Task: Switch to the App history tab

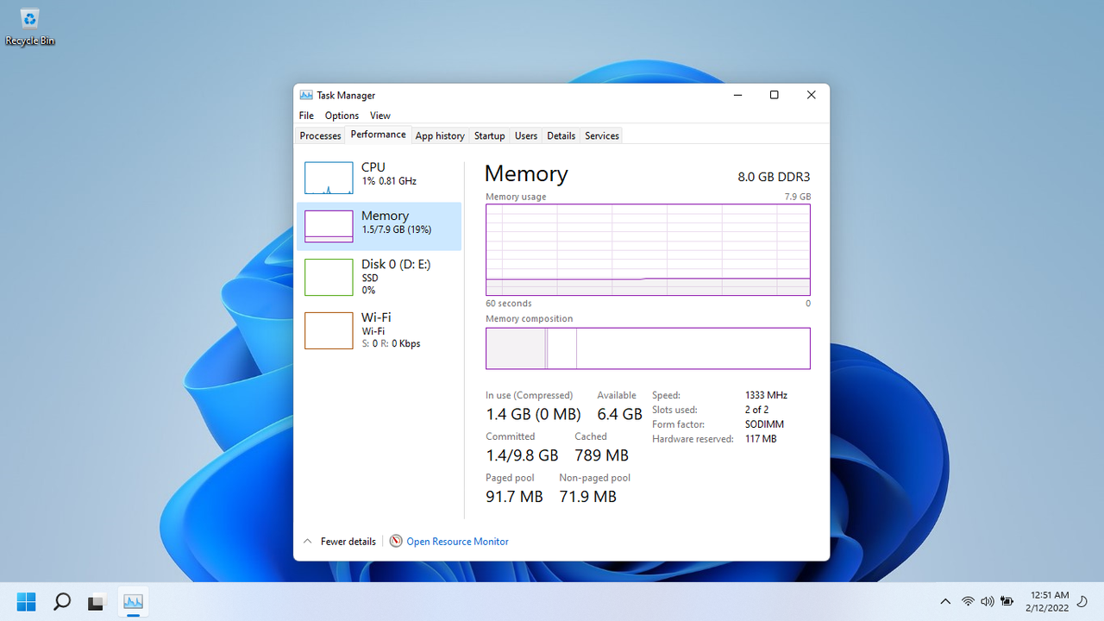Action: [x=440, y=135]
